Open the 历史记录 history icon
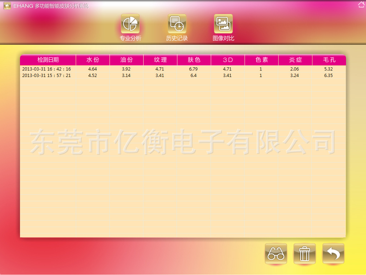The width and height of the screenshot is (366, 275). point(177,24)
